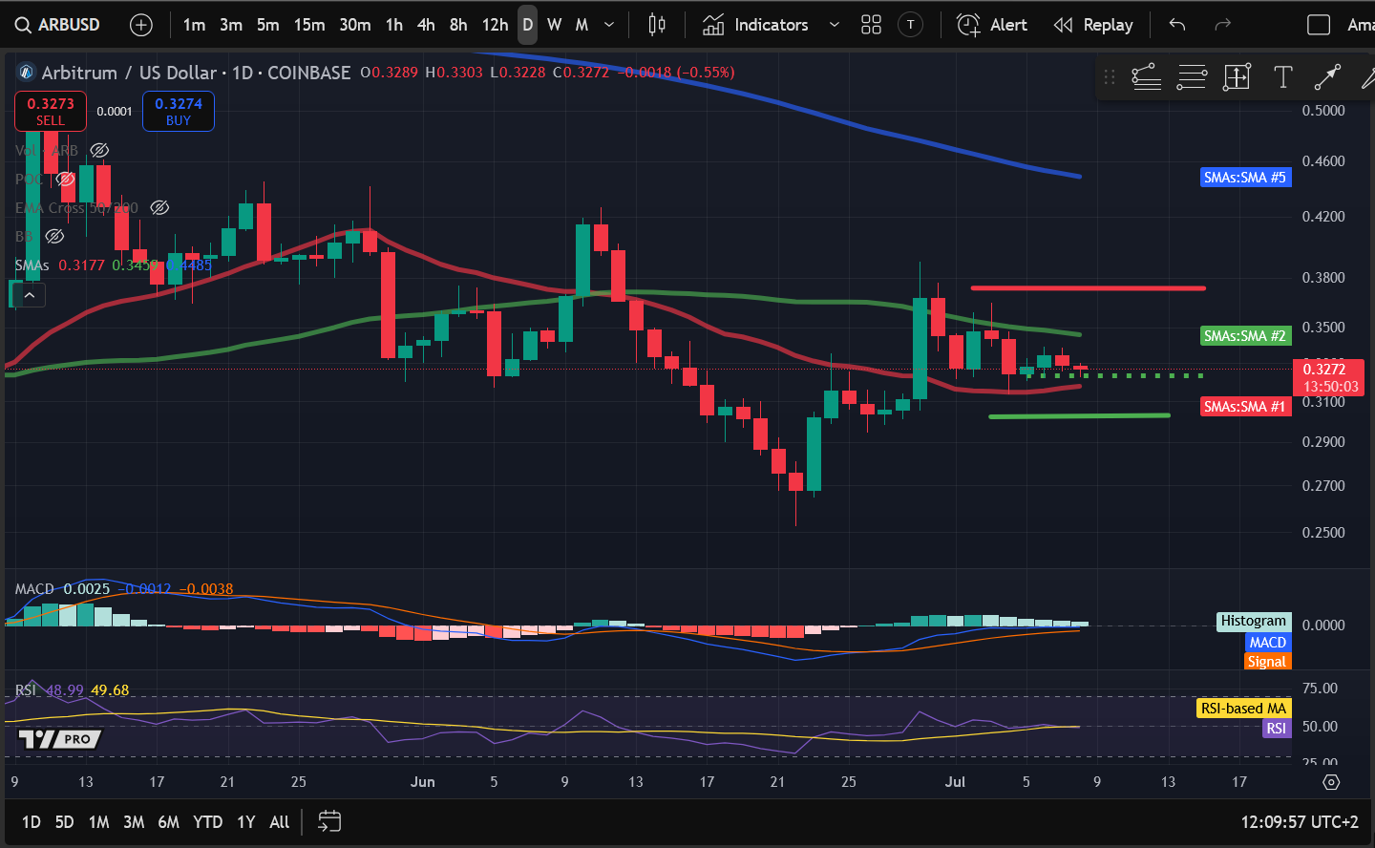Switch to the 15m interval

pos(309,25)
